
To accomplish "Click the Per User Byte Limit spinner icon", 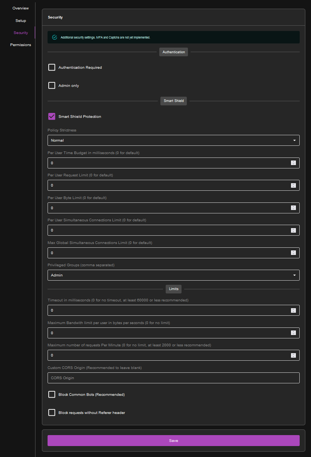I will click(x=293, y=208).
